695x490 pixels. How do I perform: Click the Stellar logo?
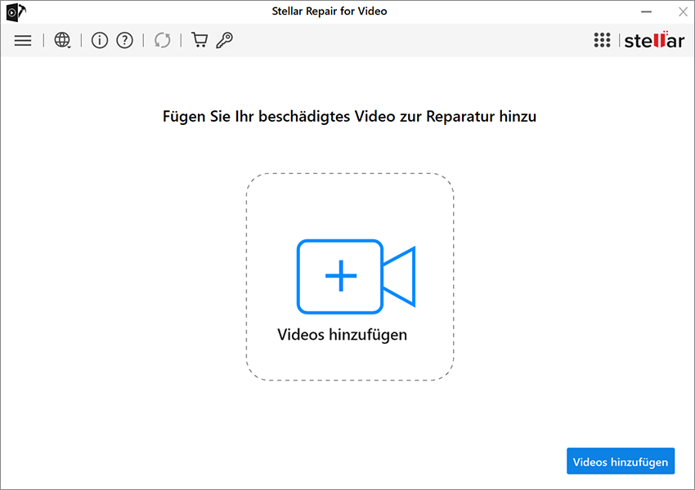[654, 40]
